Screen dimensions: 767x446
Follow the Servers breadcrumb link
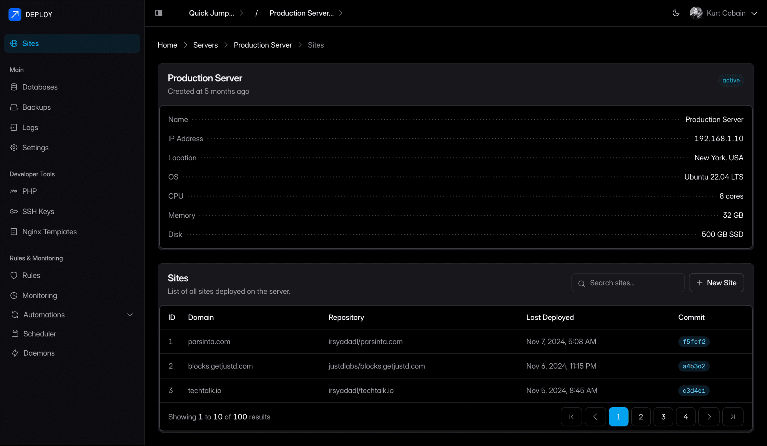(205, 45)
